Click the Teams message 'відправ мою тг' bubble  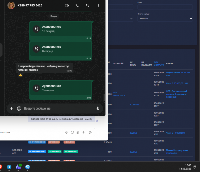click(62, 119)
